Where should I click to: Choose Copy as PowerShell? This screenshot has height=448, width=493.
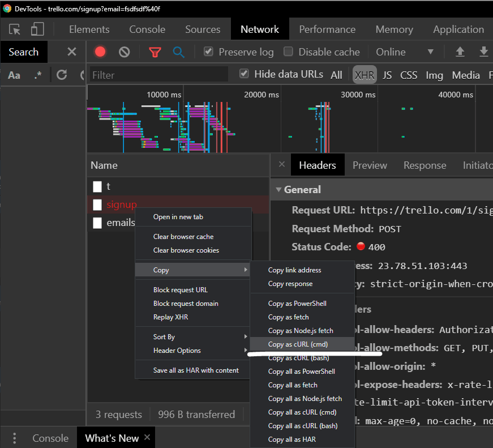tap(302, 303)
